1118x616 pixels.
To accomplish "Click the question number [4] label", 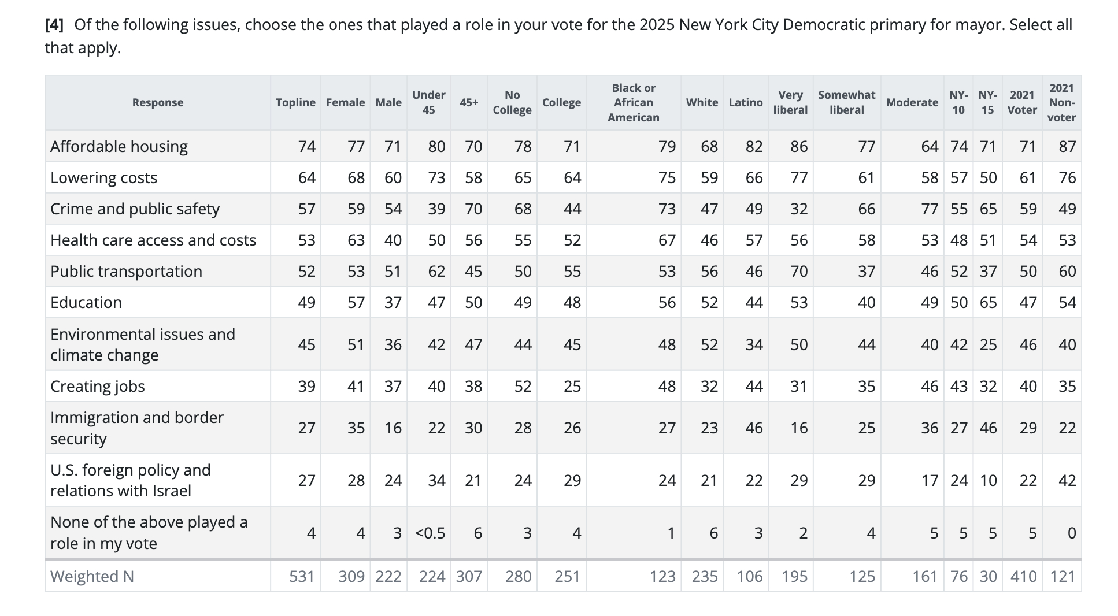I will point(54,25).
